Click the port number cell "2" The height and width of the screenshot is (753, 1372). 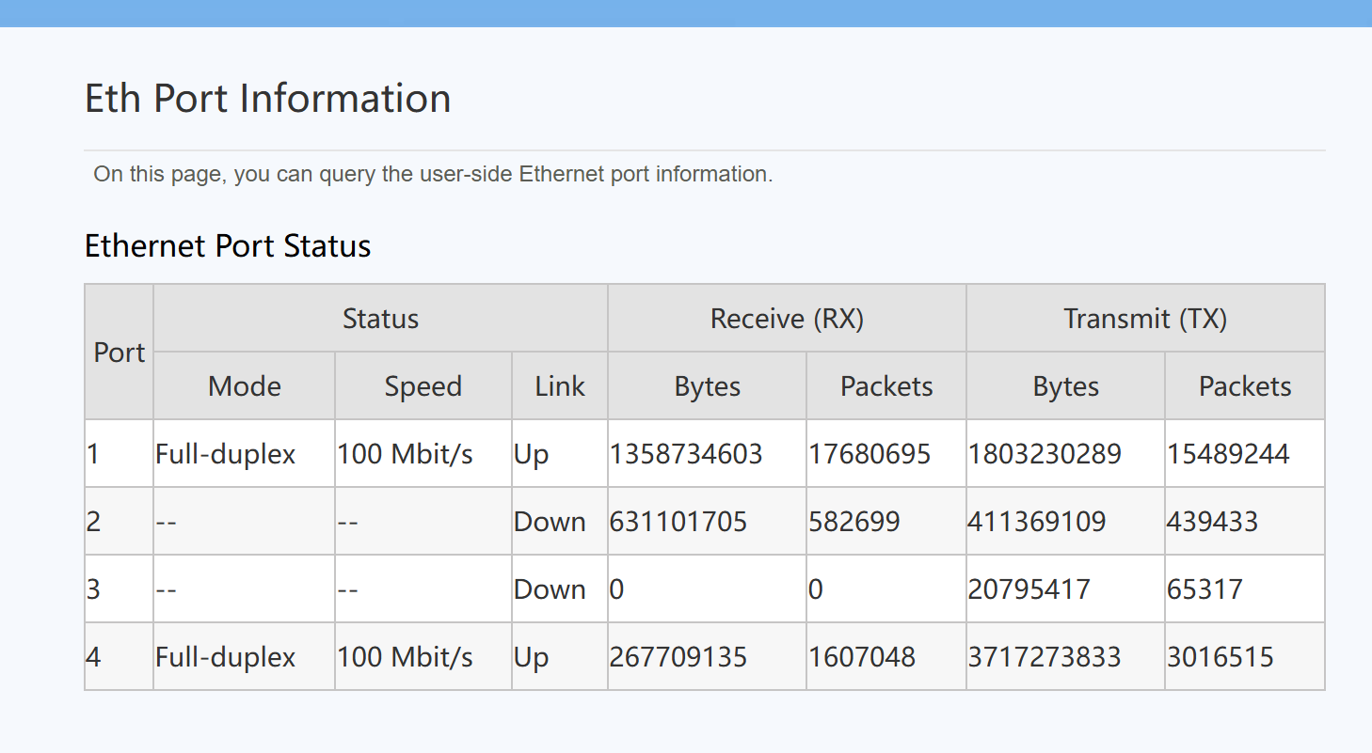tap(120, 522)
